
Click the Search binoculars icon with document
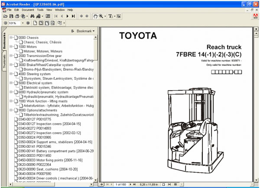pos(38,16)
